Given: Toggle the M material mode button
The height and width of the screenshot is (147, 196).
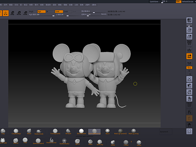Looking at the screenshot, I should pyautogui.click(x=50, y=12).
